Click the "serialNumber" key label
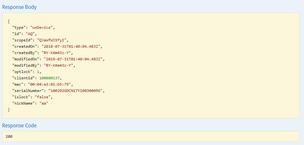This screenshot has width=304, height=145. [x=29, y=91]
